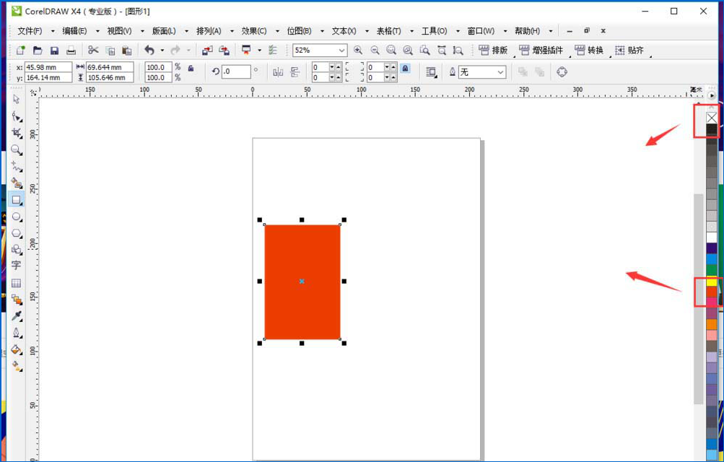724x462 pixels.
Task: Pick the yellow swatch in color palette
Action: point(712,282)
